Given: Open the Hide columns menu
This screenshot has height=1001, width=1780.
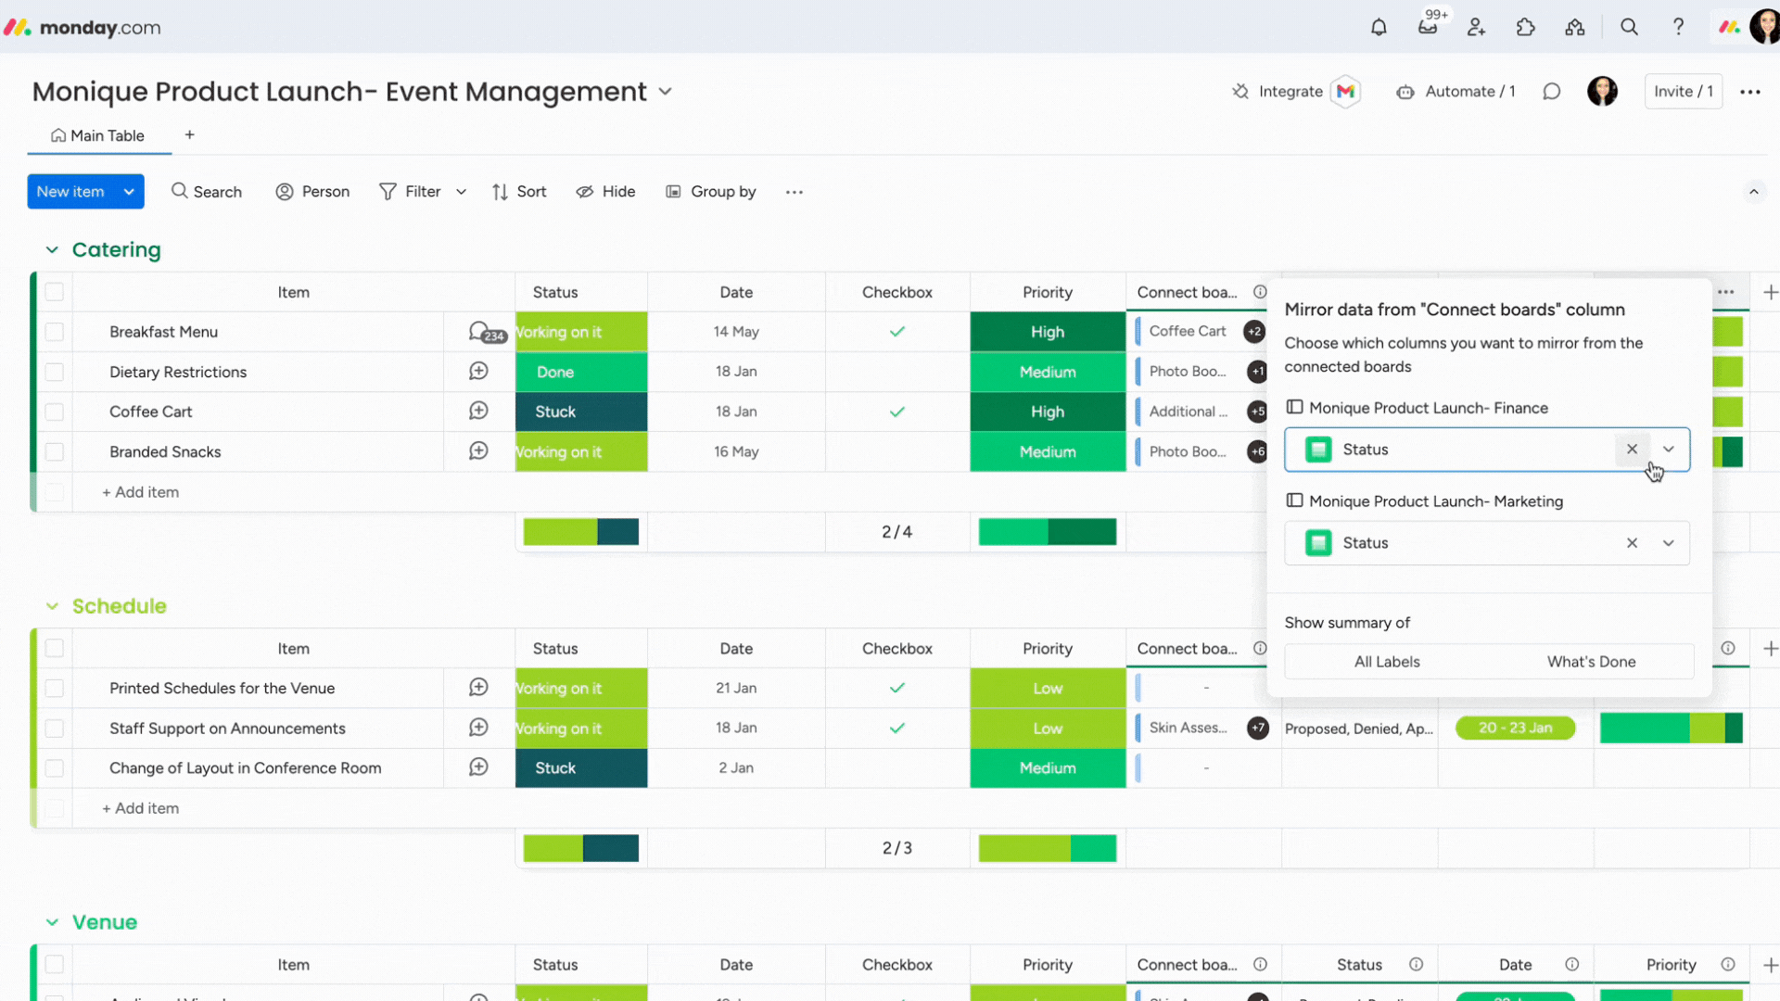Looking at the screenshot, I should (x=605, y=192).
